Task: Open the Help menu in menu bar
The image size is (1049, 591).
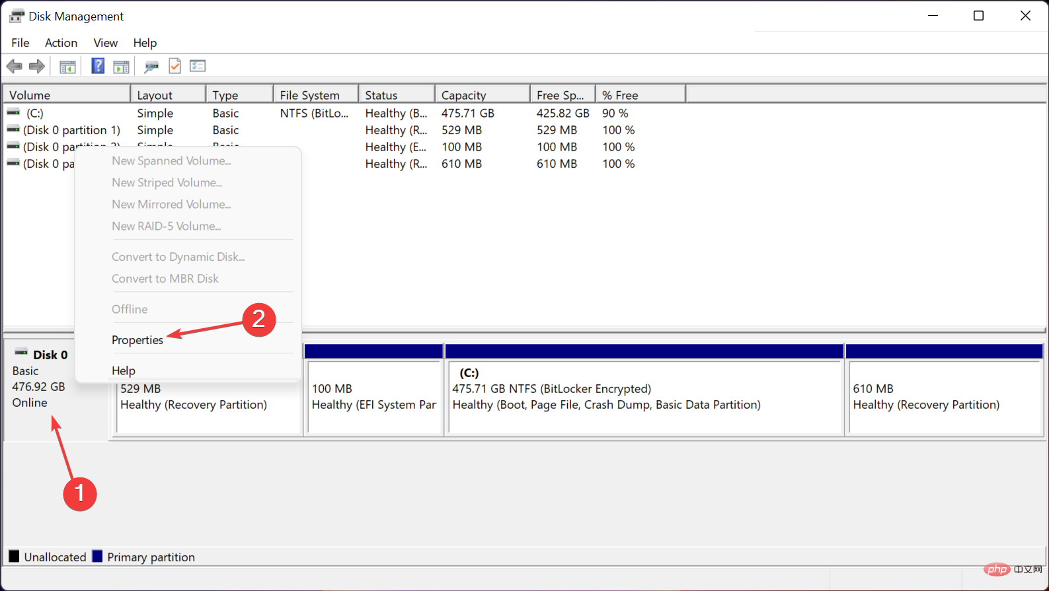Action: [145, 43]
